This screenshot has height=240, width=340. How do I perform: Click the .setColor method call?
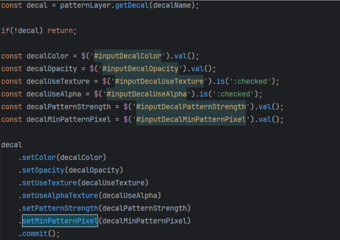coord(39,157)
